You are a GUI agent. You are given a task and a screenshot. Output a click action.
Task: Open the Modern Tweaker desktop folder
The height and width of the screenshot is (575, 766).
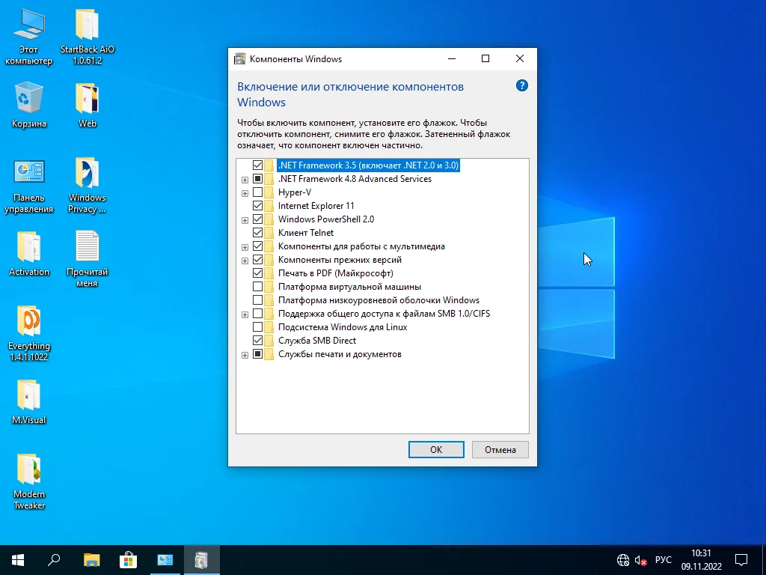pyautogui.click(x=29, y=469)
